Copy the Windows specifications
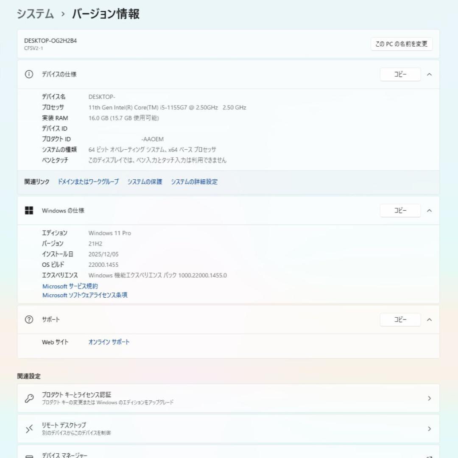The width and height of the screenshot is (458, 458). click(400, 210)
